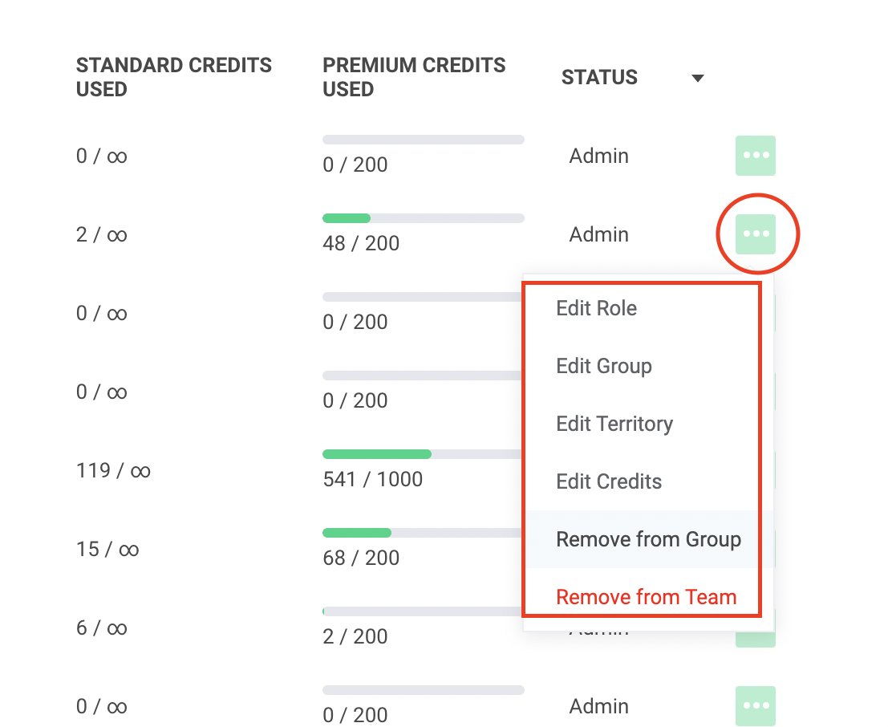Open the three-dot menu in the last row
Viewport: 888px width, 727px height.
(x=755, y=706)
